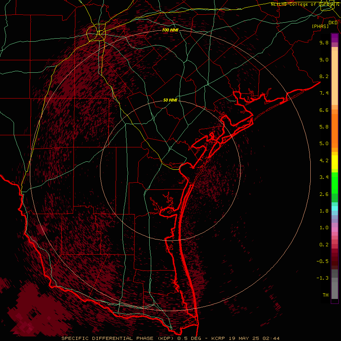Click the [PHAS] legend header
Image resolution: width=341 pixels, height=341 pixels.
point(320,27)
